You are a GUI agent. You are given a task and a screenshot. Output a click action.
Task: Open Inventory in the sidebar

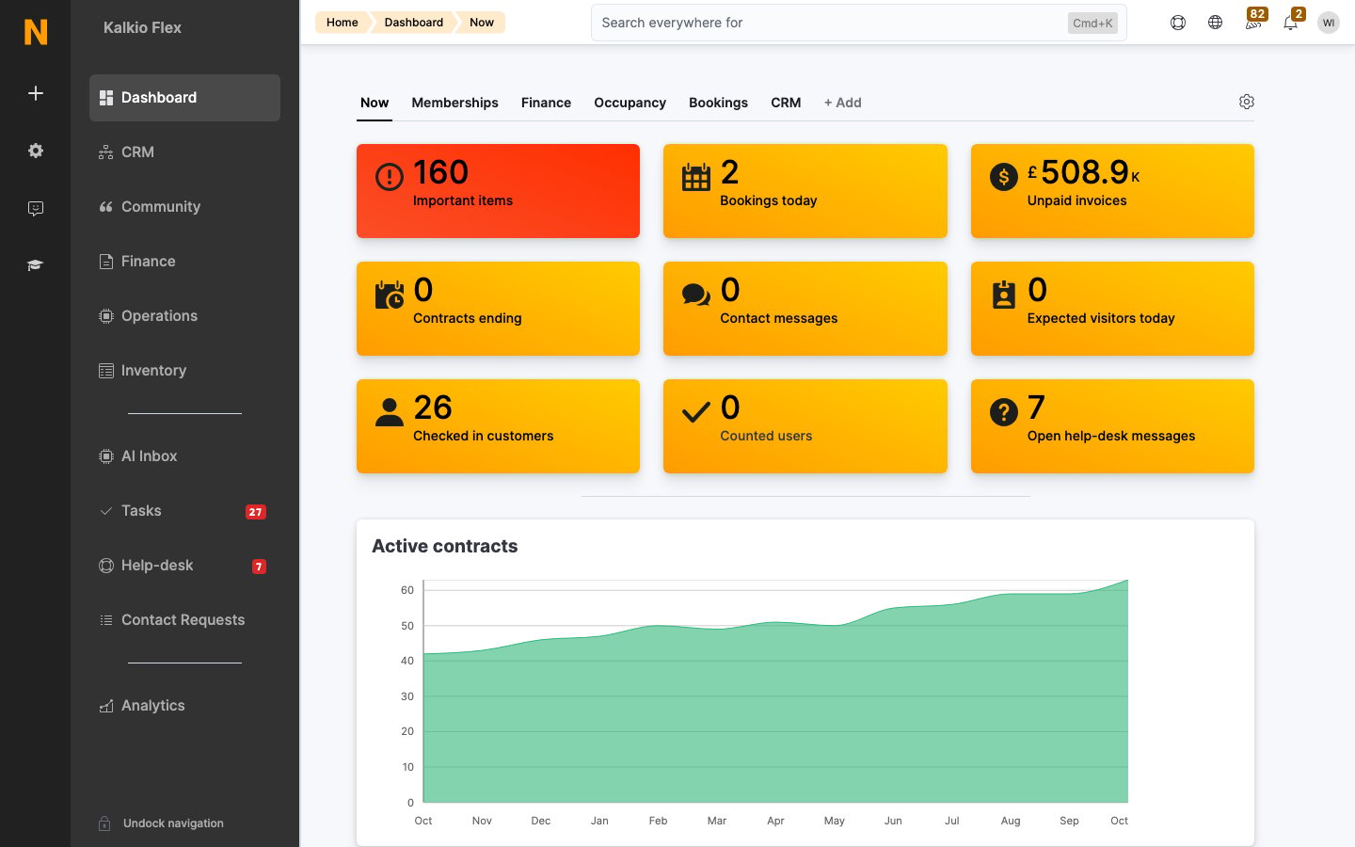pos(184,371)
